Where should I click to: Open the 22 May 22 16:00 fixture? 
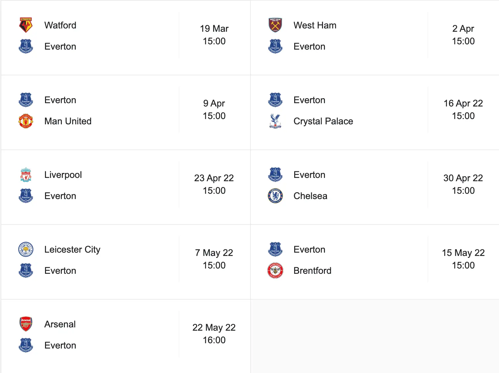click(x=214, y=334)
